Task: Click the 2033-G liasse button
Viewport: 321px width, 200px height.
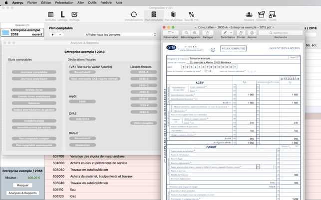Action: point(144,112)
